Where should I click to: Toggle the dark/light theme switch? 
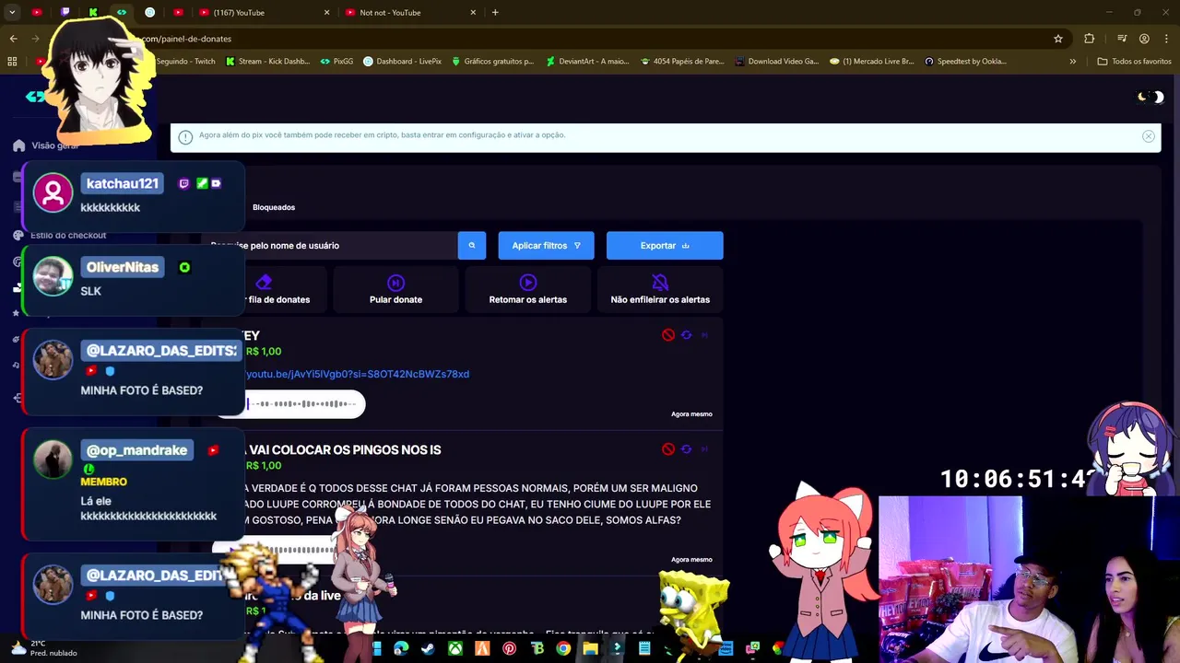[x=1150, y=97]
